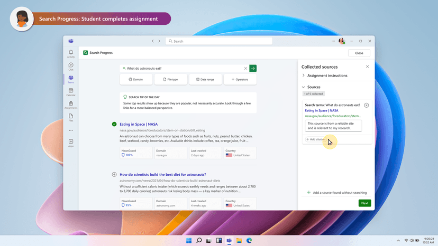Viewport: 438px width, 246px height.
Task: Submit search with green arrow button
Action: click(253, 68)
